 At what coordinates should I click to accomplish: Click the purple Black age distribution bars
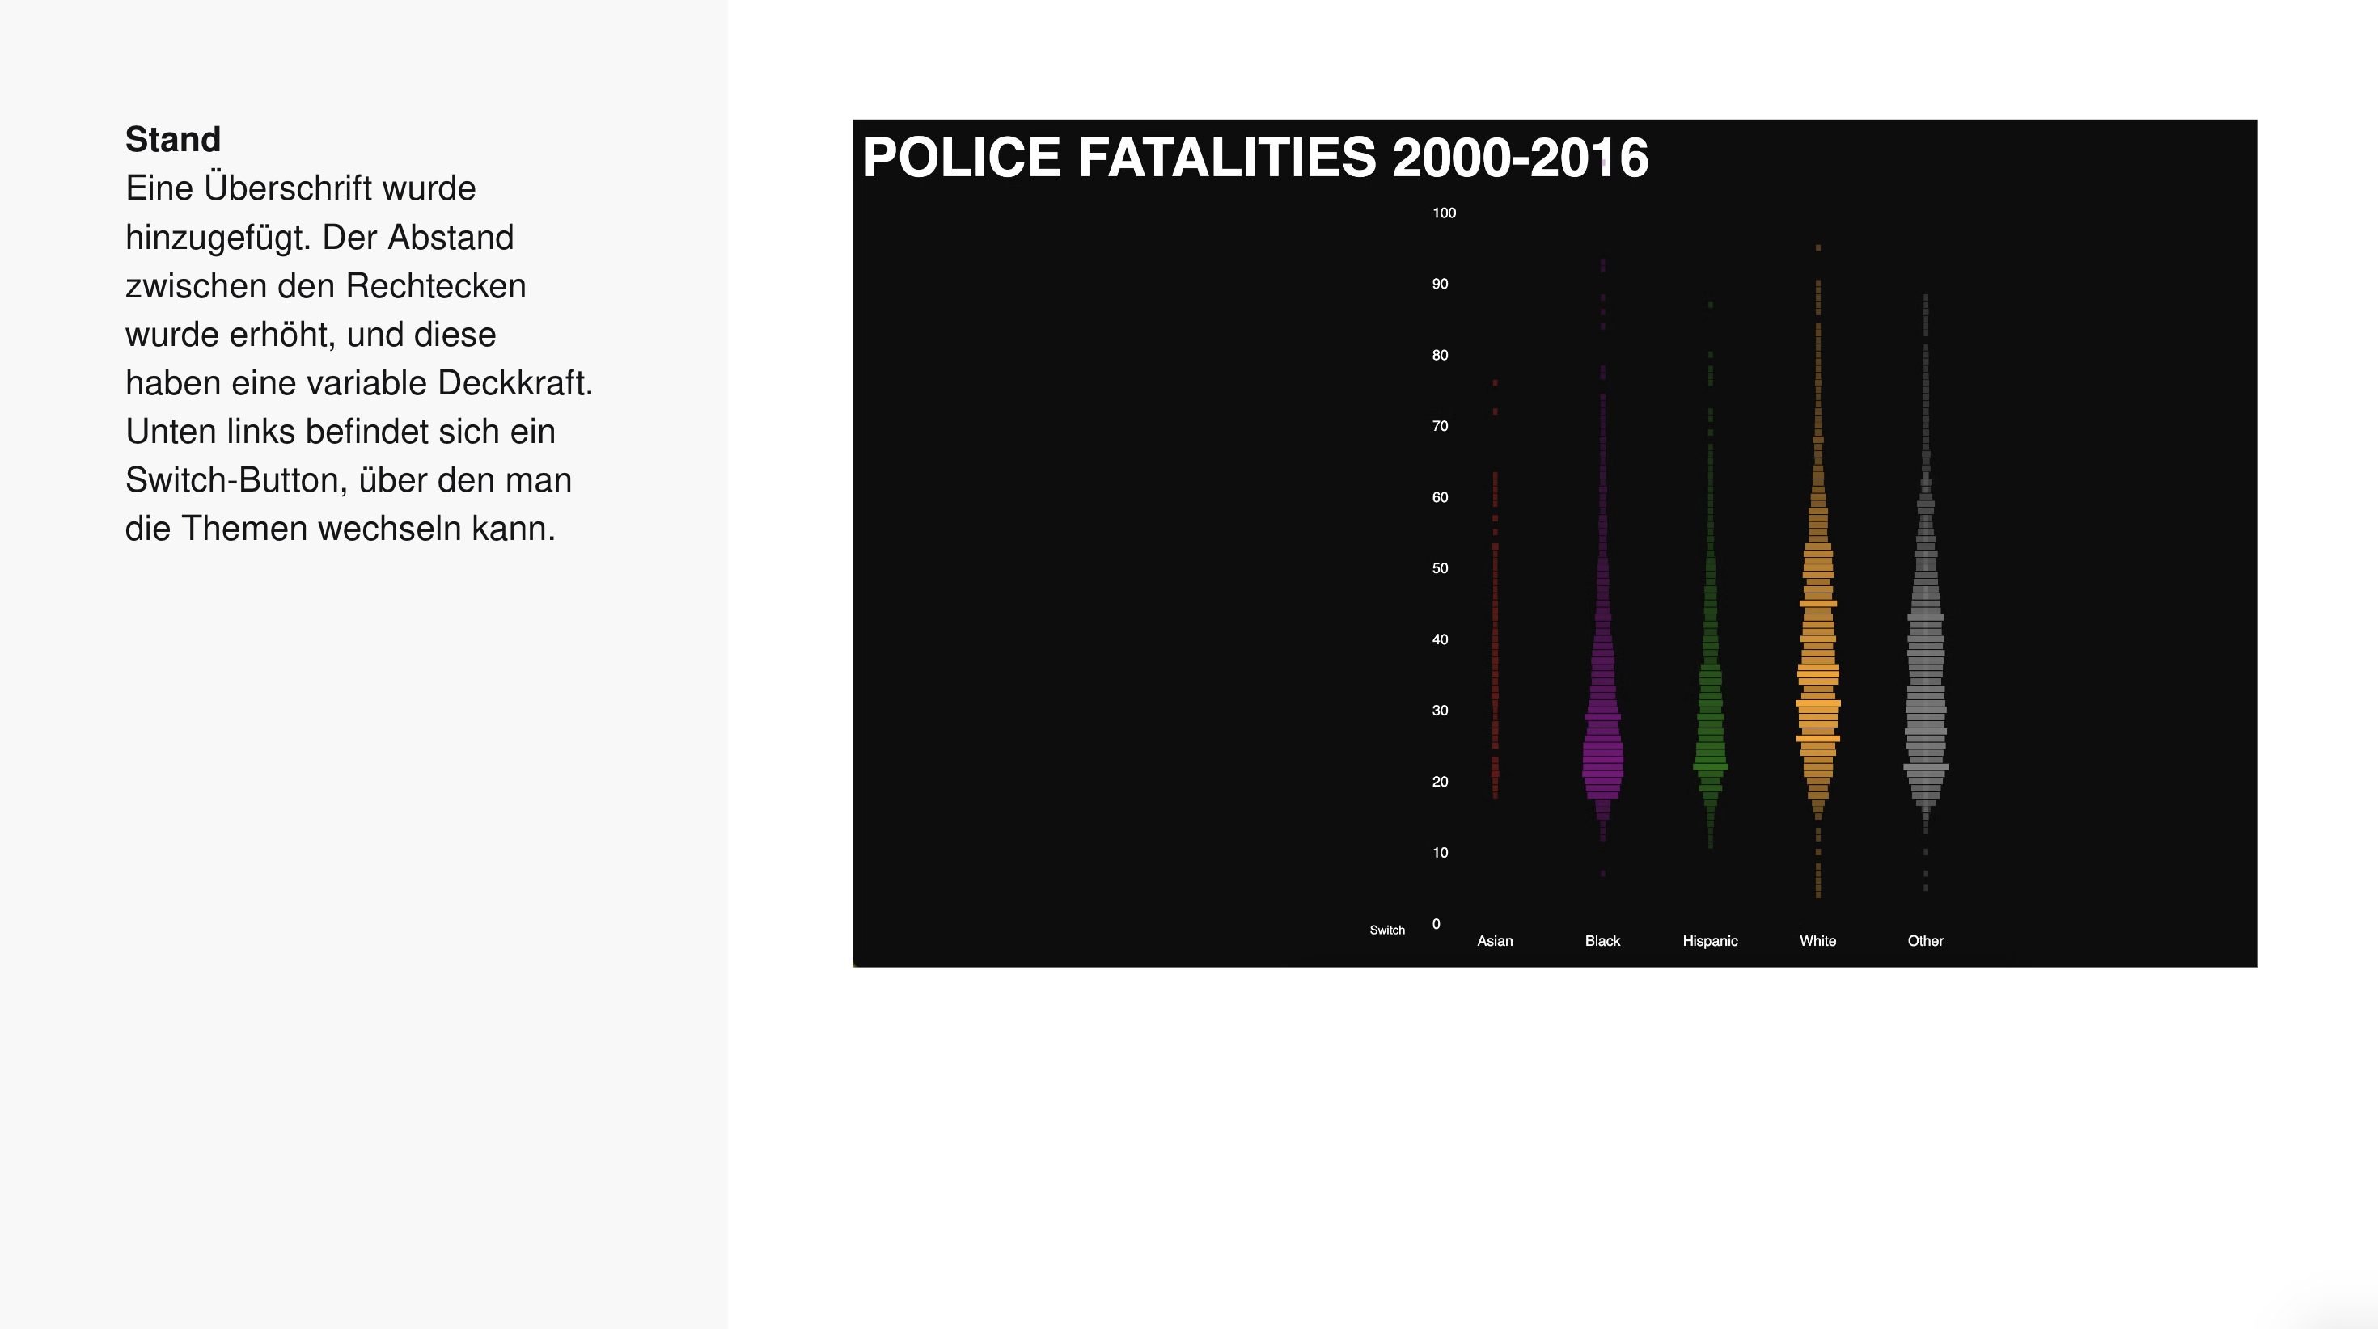(x=1602, y=758)
